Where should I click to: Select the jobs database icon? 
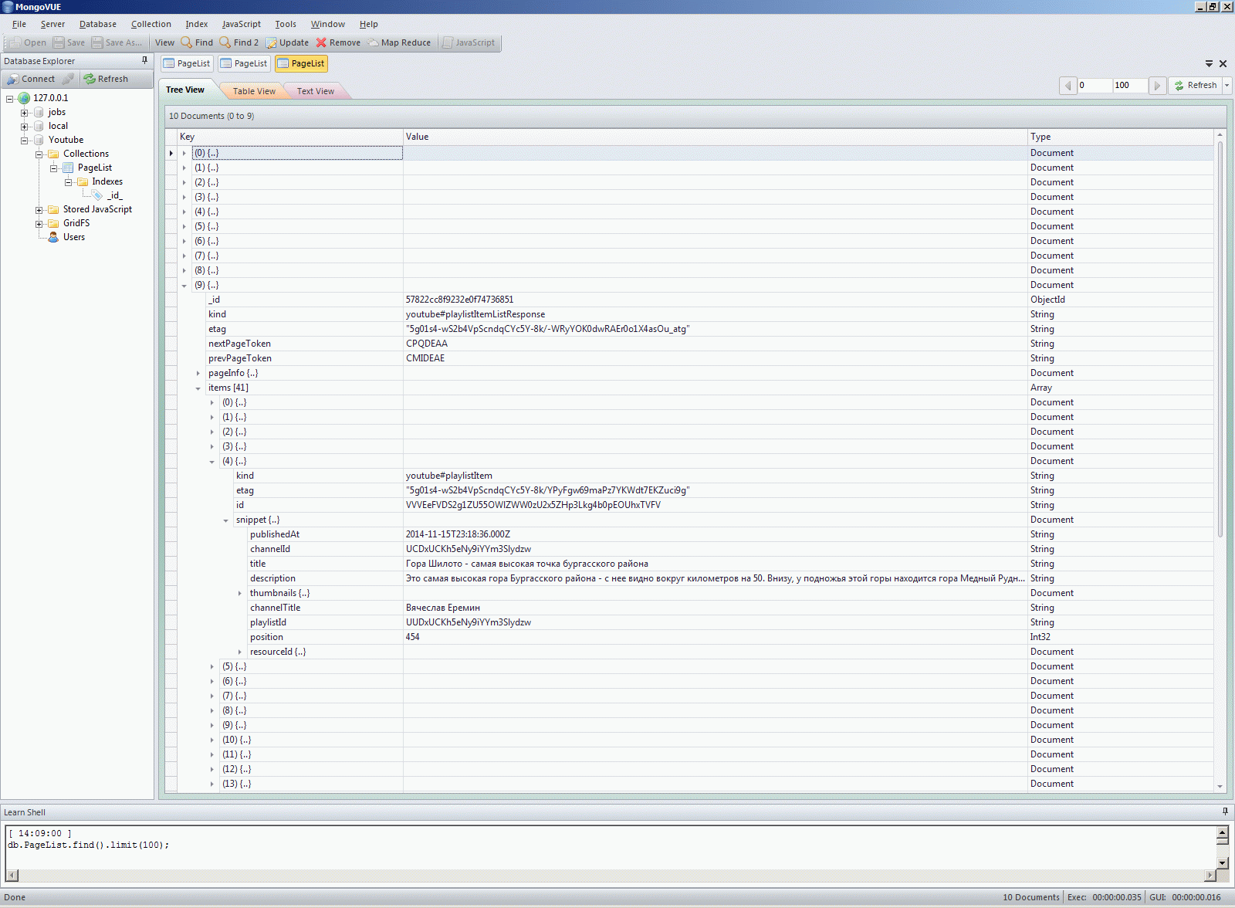pyautogui.click(x=39, y=112)
